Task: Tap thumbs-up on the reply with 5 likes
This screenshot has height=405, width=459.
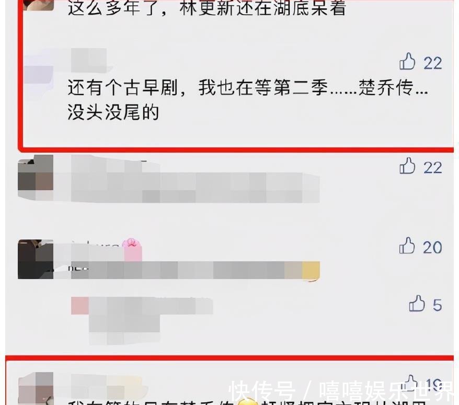Action: click(417, 303)
